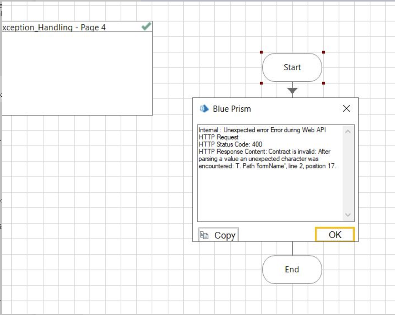The width and height of the screenshot is (395, 315).
Task: Click the 'Blue Prism' dialog title text
Action: click(x=232, y=109)
